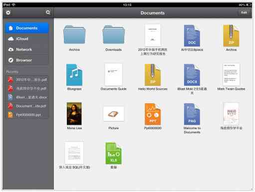Open Welcome to Documents PAG file

pyautogui.click(x=192, y=114)
